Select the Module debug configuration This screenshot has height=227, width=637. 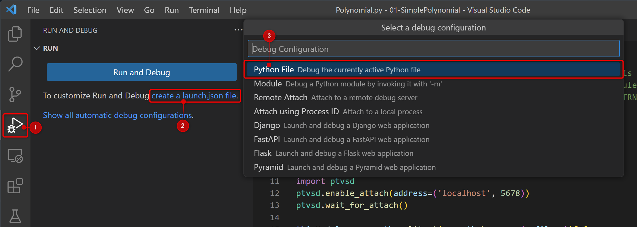pos(433,84)
